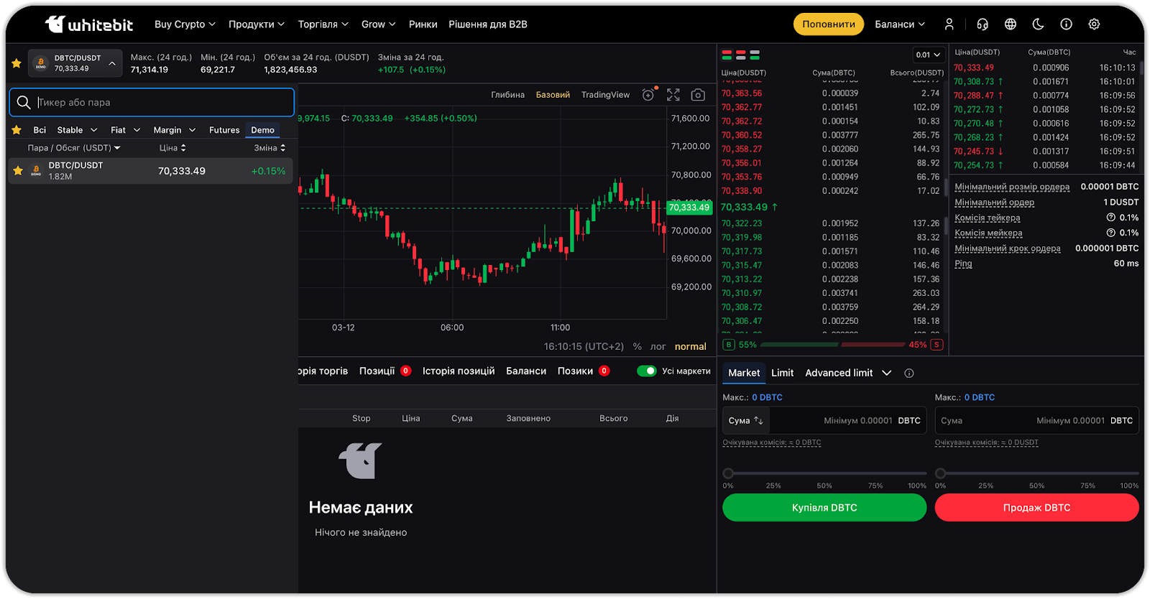Click the buy amount slider 50% mark
Image resolution: width=1150 pixels, height=599 pixels.
tap(824, 474)
